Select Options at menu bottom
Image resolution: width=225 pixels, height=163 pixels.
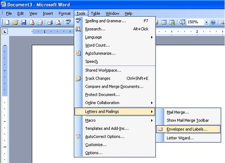(115, 153)
